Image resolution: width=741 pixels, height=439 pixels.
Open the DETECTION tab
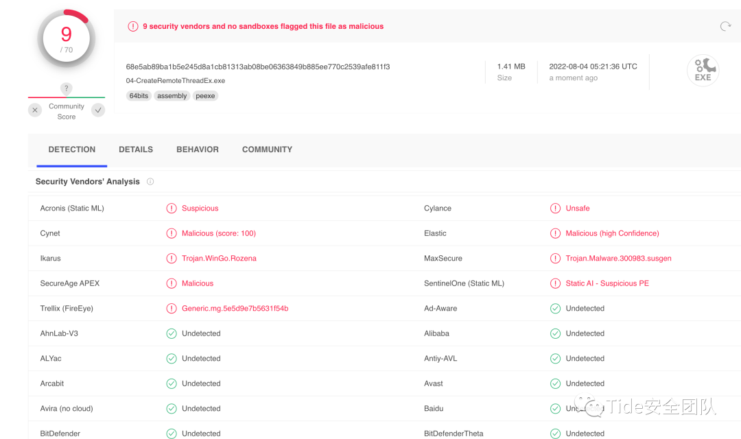point(72,150)
